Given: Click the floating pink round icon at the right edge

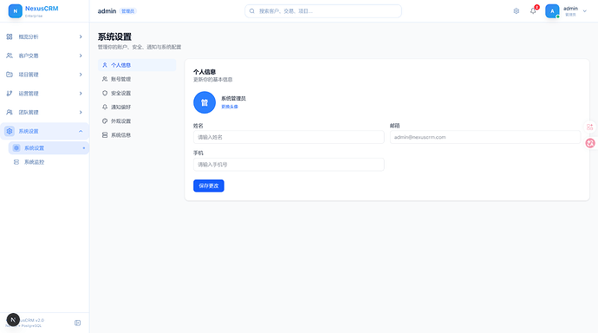Looking at the screenshot, I should pos(590,143).
